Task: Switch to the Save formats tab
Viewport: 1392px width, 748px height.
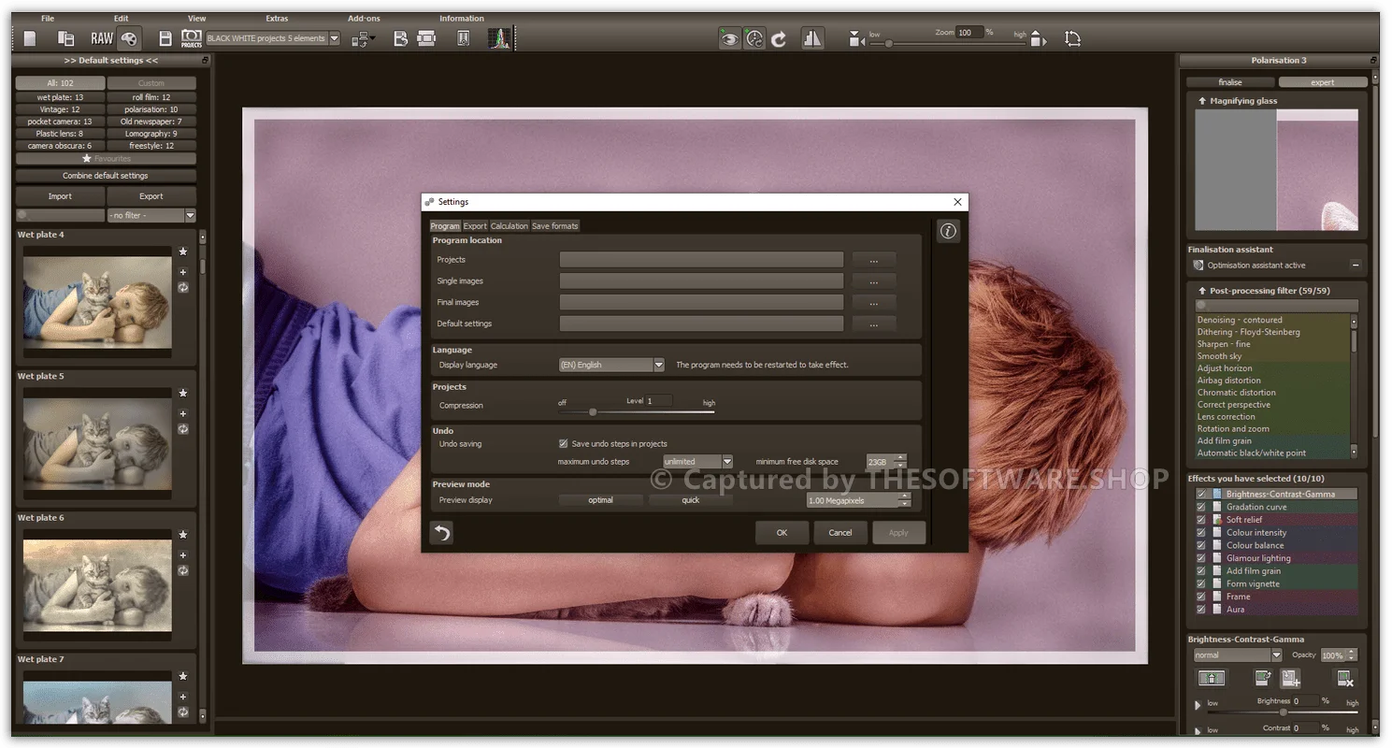Action: 555,226
